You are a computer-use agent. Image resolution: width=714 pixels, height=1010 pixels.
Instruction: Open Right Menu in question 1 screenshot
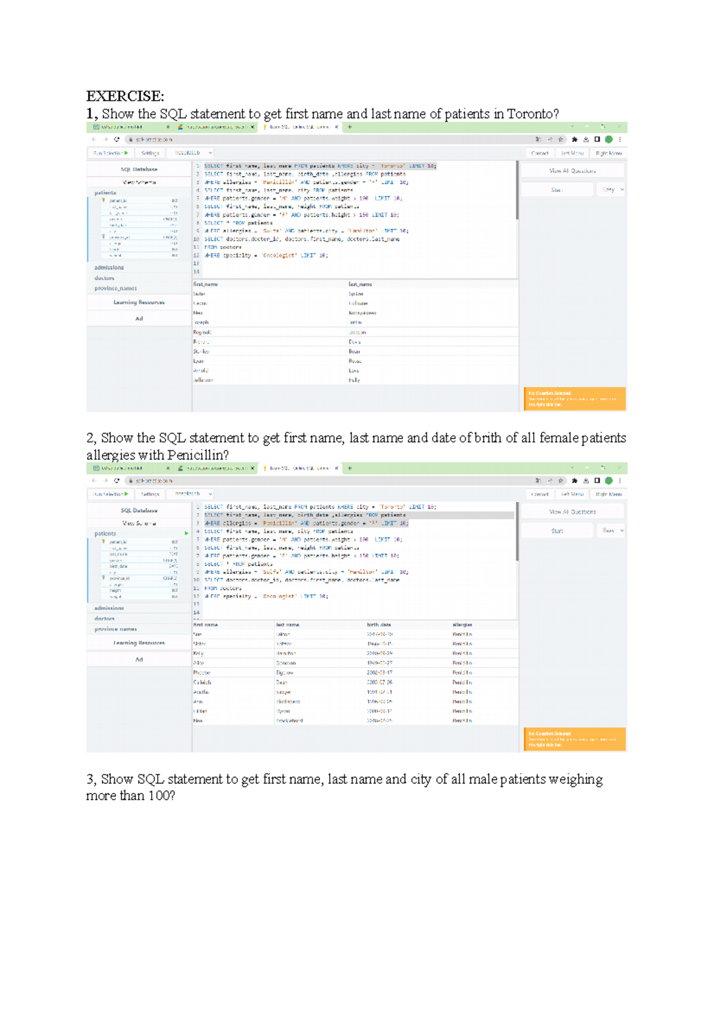609,153
